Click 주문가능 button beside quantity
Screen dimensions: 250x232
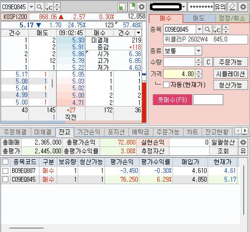[x=230, y=62]
